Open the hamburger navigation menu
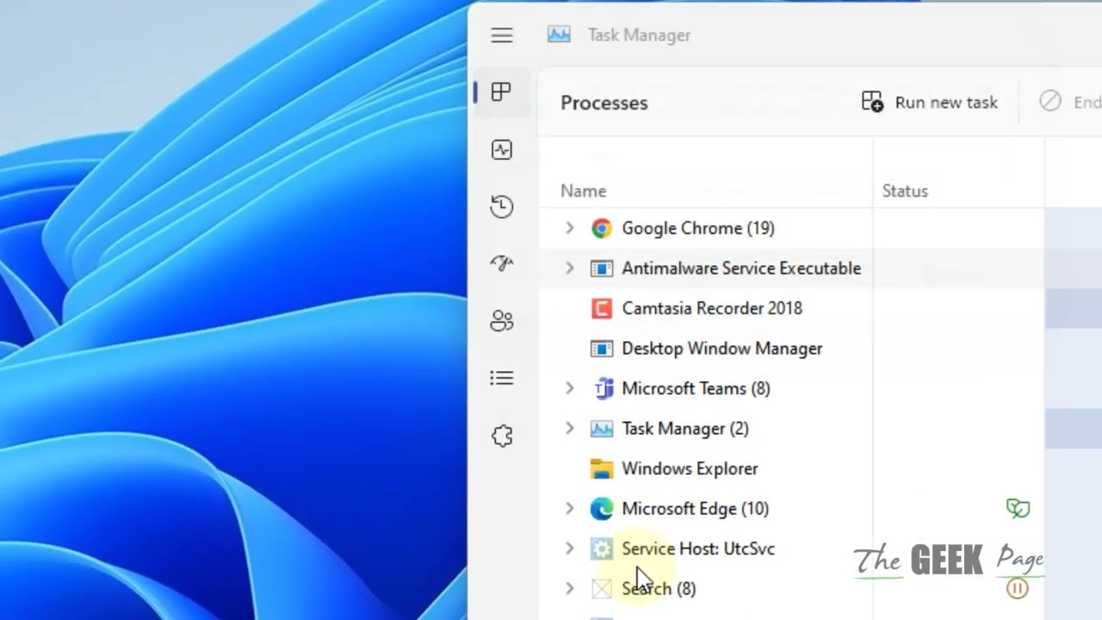1102x620 pixels. coord(502,35)
